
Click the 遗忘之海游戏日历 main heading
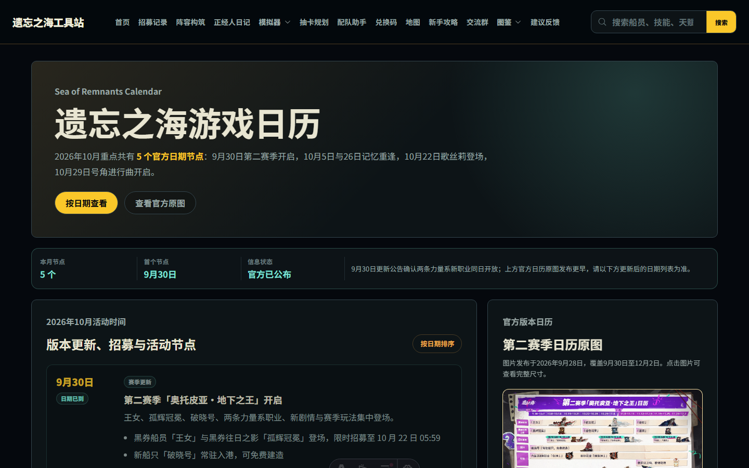pyautogui.click(x=187, y=124)
